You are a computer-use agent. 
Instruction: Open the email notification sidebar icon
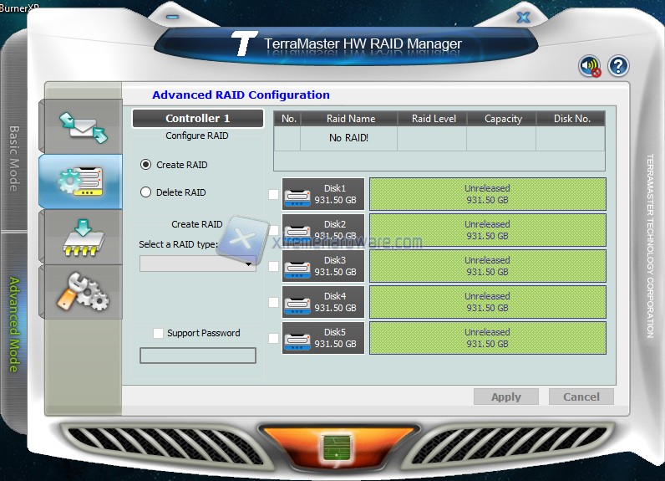82,126
